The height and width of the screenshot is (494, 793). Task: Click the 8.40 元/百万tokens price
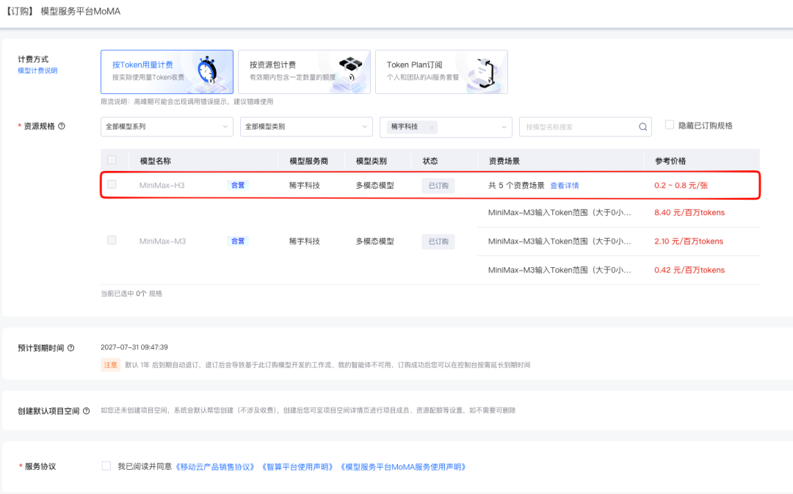689,212
